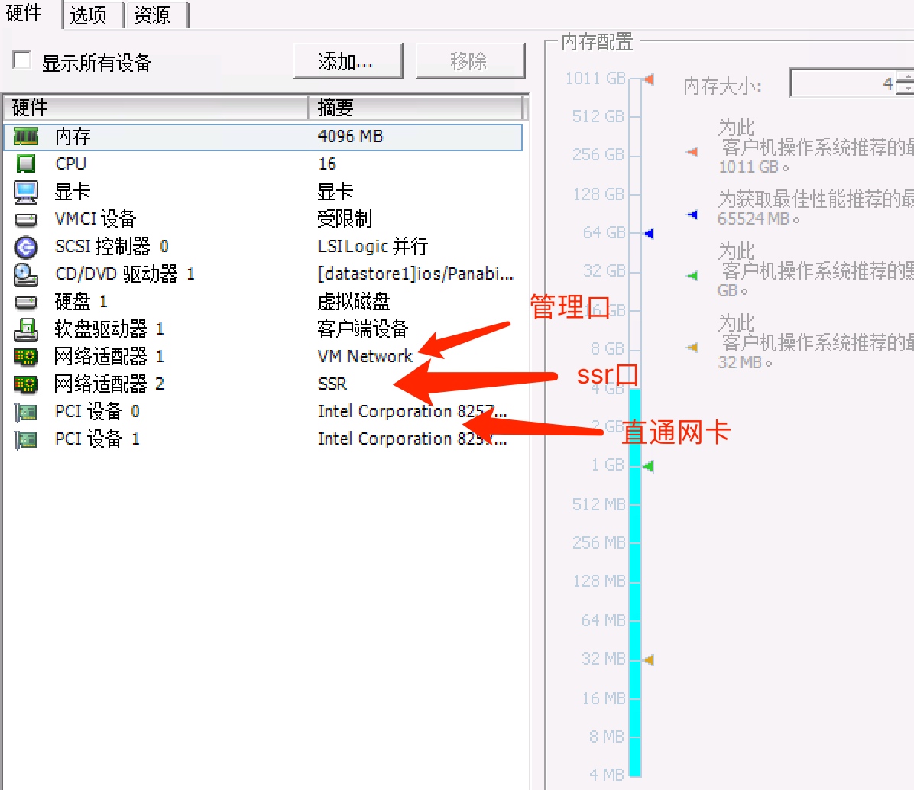Viewport: 914px width, 790px height.
Task: Click yellow marker at 32 MB on slider
Action: (648, 659)
